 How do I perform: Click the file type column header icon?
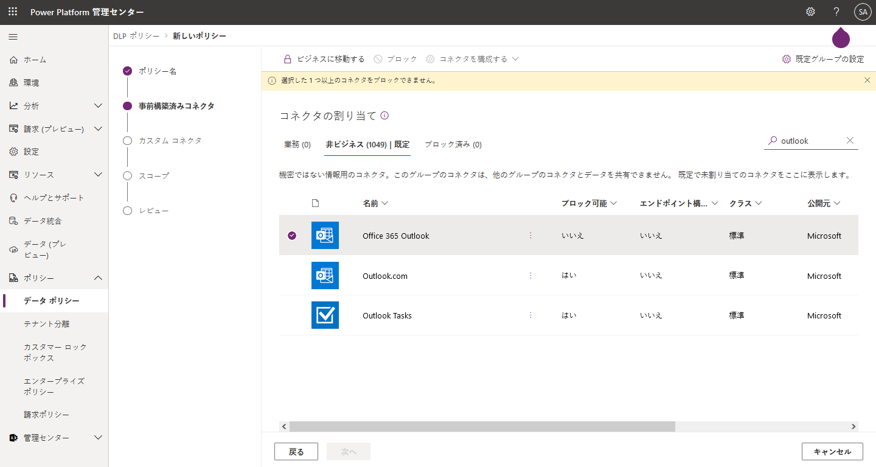pyautogui.click(x=315, y=203)
